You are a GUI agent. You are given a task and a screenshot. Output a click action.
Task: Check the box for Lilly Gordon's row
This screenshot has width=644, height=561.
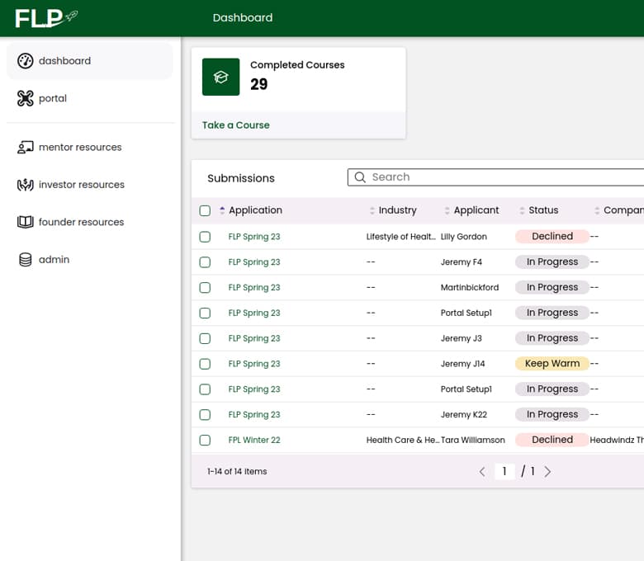pyautogui.click(x=205, y=237)
